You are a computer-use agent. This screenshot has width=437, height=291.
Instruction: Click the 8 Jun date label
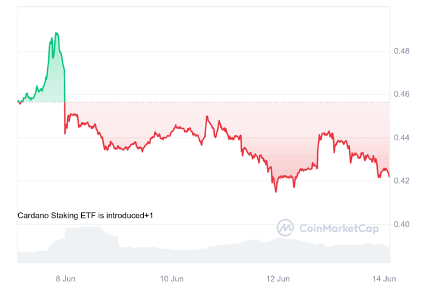pos(63,278)
